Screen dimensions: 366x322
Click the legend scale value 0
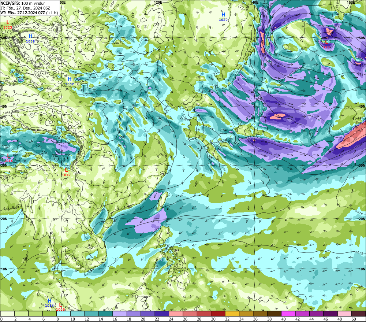click(x=1, y=319)
